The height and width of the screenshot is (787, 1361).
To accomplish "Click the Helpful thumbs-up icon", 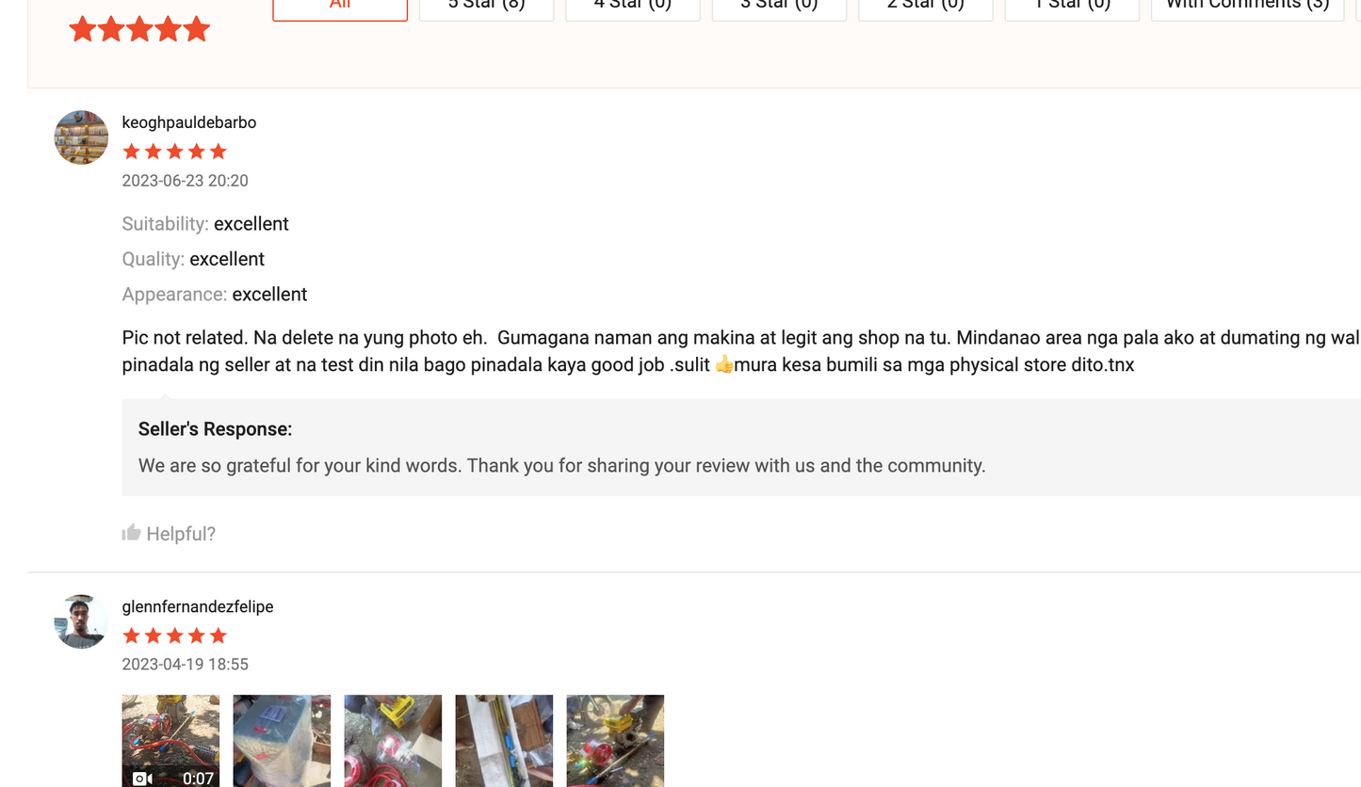I will point(131,533).
